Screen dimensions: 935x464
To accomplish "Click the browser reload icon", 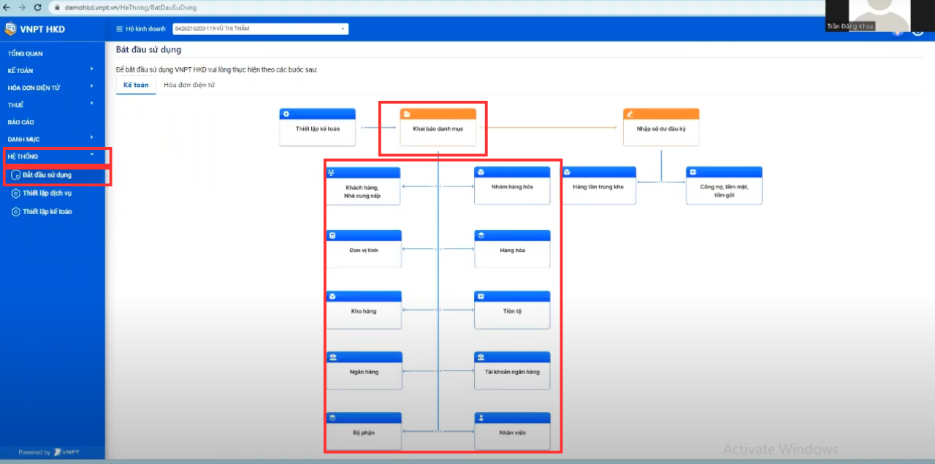I will pyautogui.click(x=39, y=7).
